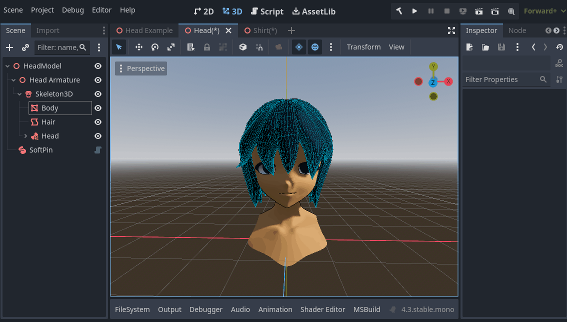This screenshot has width=567, height=322.
Task: Switch to the Shirt(*) scene tab
Action: 260,30
